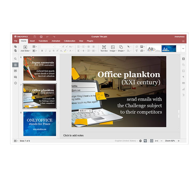Open the English (United States) language dropdown
Screen dimensions: 194x179
click(x=126, y=141)
